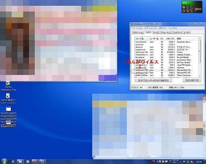Switch to the サービス tab
Viewport: 206px width, 164px height.
click(156, 33)
